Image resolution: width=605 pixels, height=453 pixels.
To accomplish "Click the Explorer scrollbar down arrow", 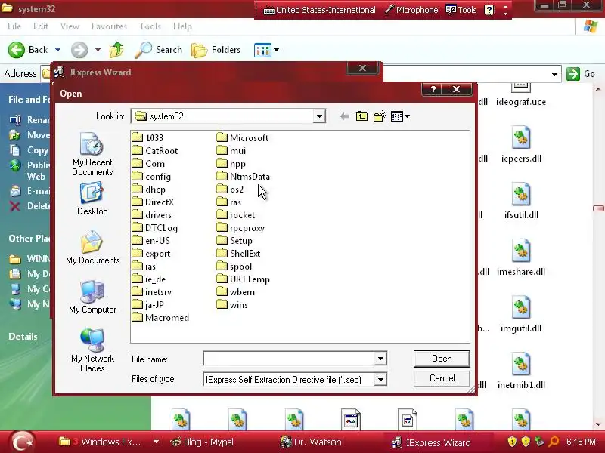I will 598,424.
